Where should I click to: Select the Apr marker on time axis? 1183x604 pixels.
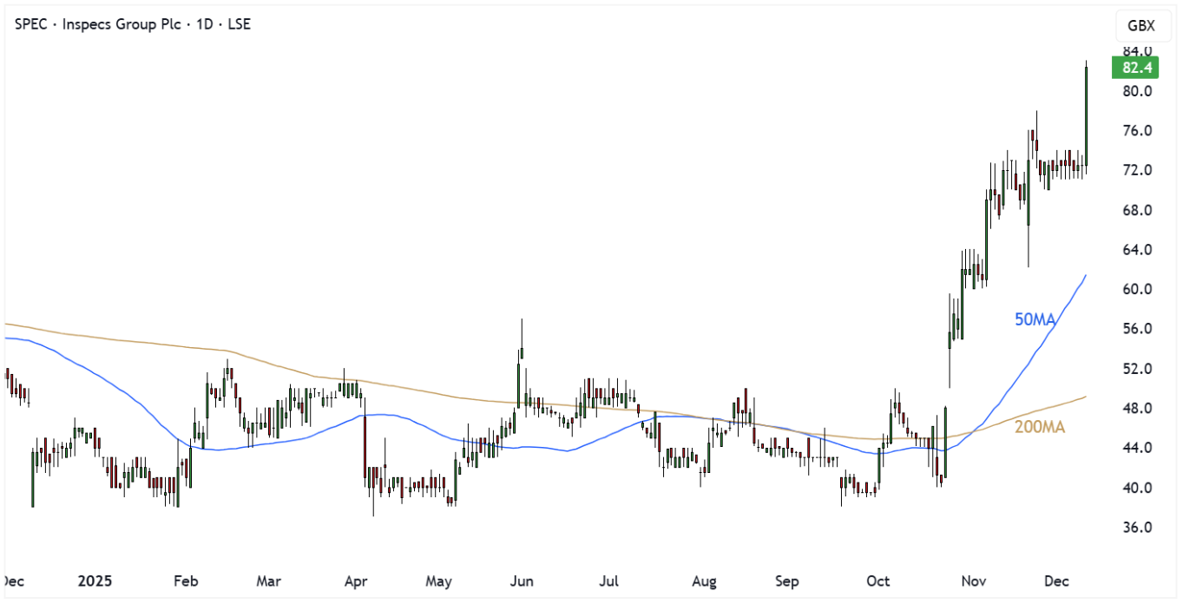point(355,581)
